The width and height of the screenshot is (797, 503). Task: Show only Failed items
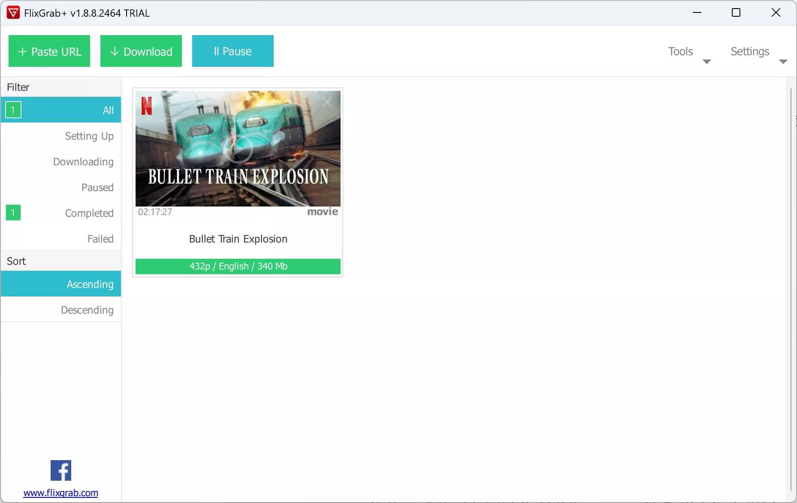pyautogui.click(x=61, y=239)
